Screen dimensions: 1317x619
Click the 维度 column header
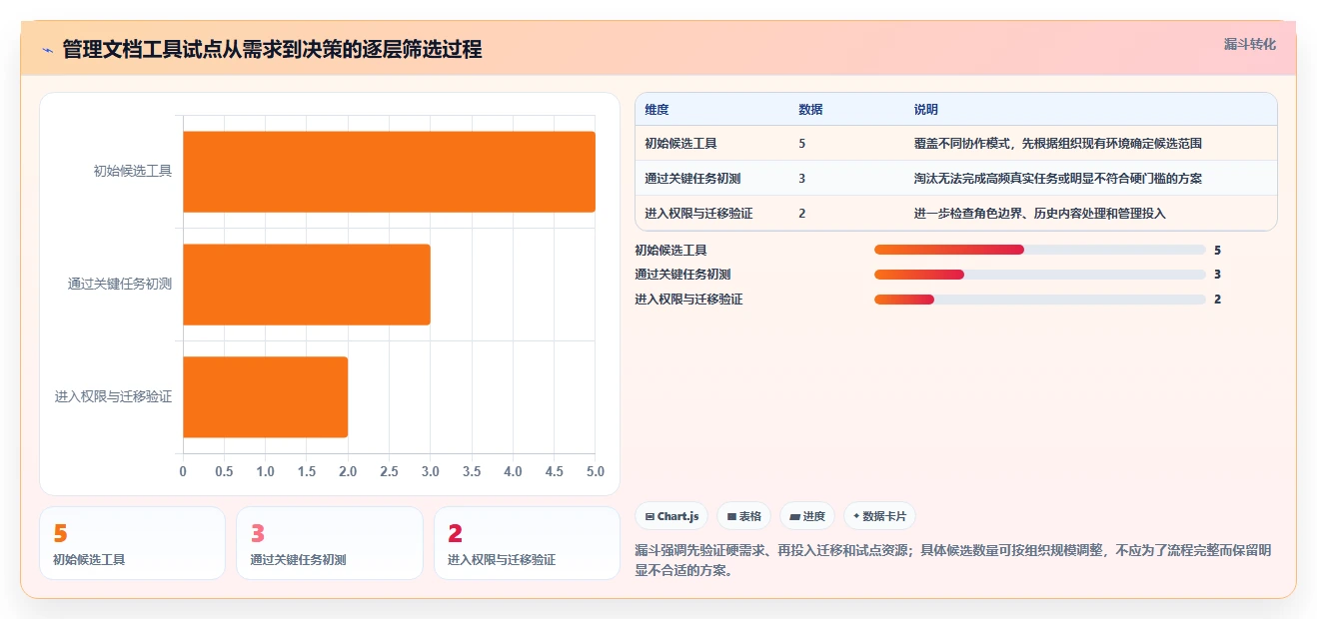click(657, 110)
